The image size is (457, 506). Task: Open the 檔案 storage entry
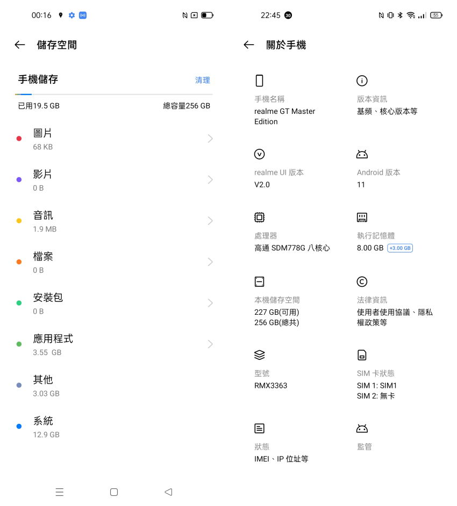(113, 262)
